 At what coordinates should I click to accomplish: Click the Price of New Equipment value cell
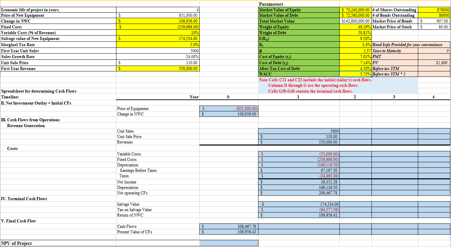click(159, 15)
